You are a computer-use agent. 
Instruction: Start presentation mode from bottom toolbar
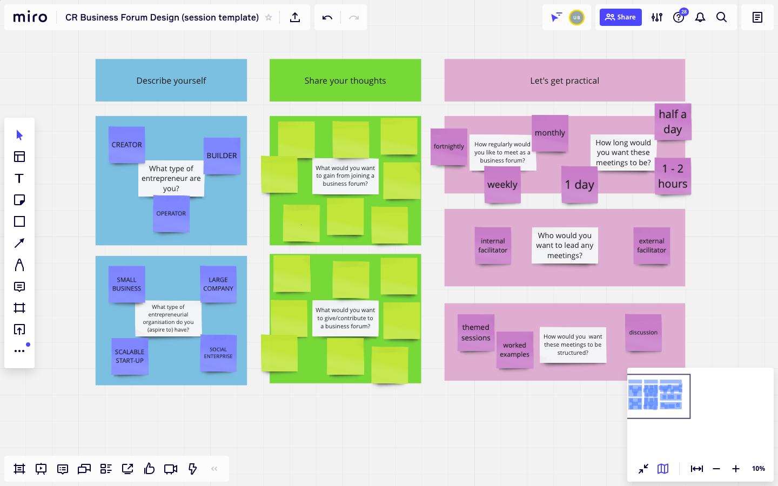point(41,469)
